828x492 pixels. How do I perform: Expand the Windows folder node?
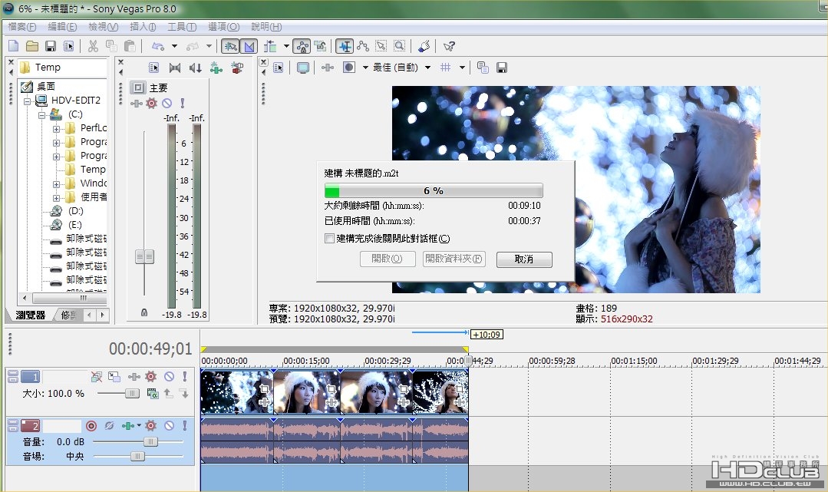coord(56,184)
